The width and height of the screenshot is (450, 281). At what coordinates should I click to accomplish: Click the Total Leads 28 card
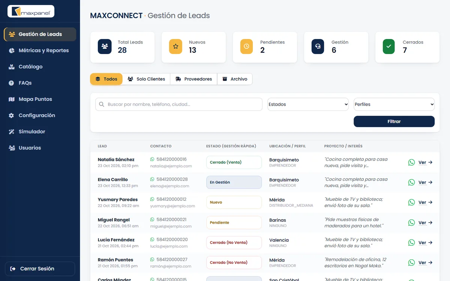point(122,47)
